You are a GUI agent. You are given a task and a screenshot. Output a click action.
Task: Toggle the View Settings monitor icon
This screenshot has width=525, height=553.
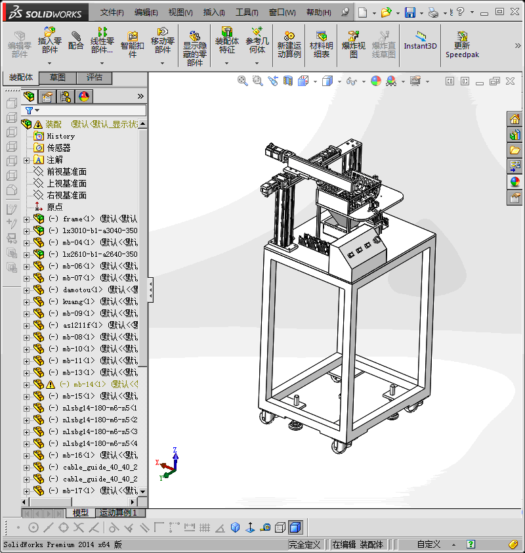tap(415, 81)
